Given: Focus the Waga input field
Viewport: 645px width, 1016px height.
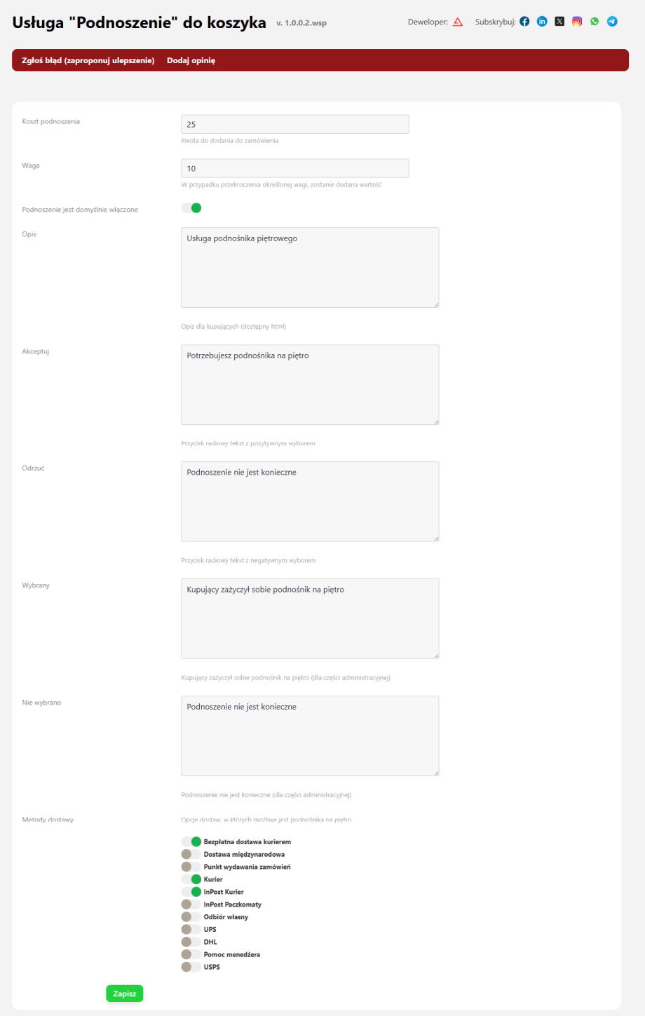Looking at the screenshot, I should pyautogui.click(x=294, y=169).
